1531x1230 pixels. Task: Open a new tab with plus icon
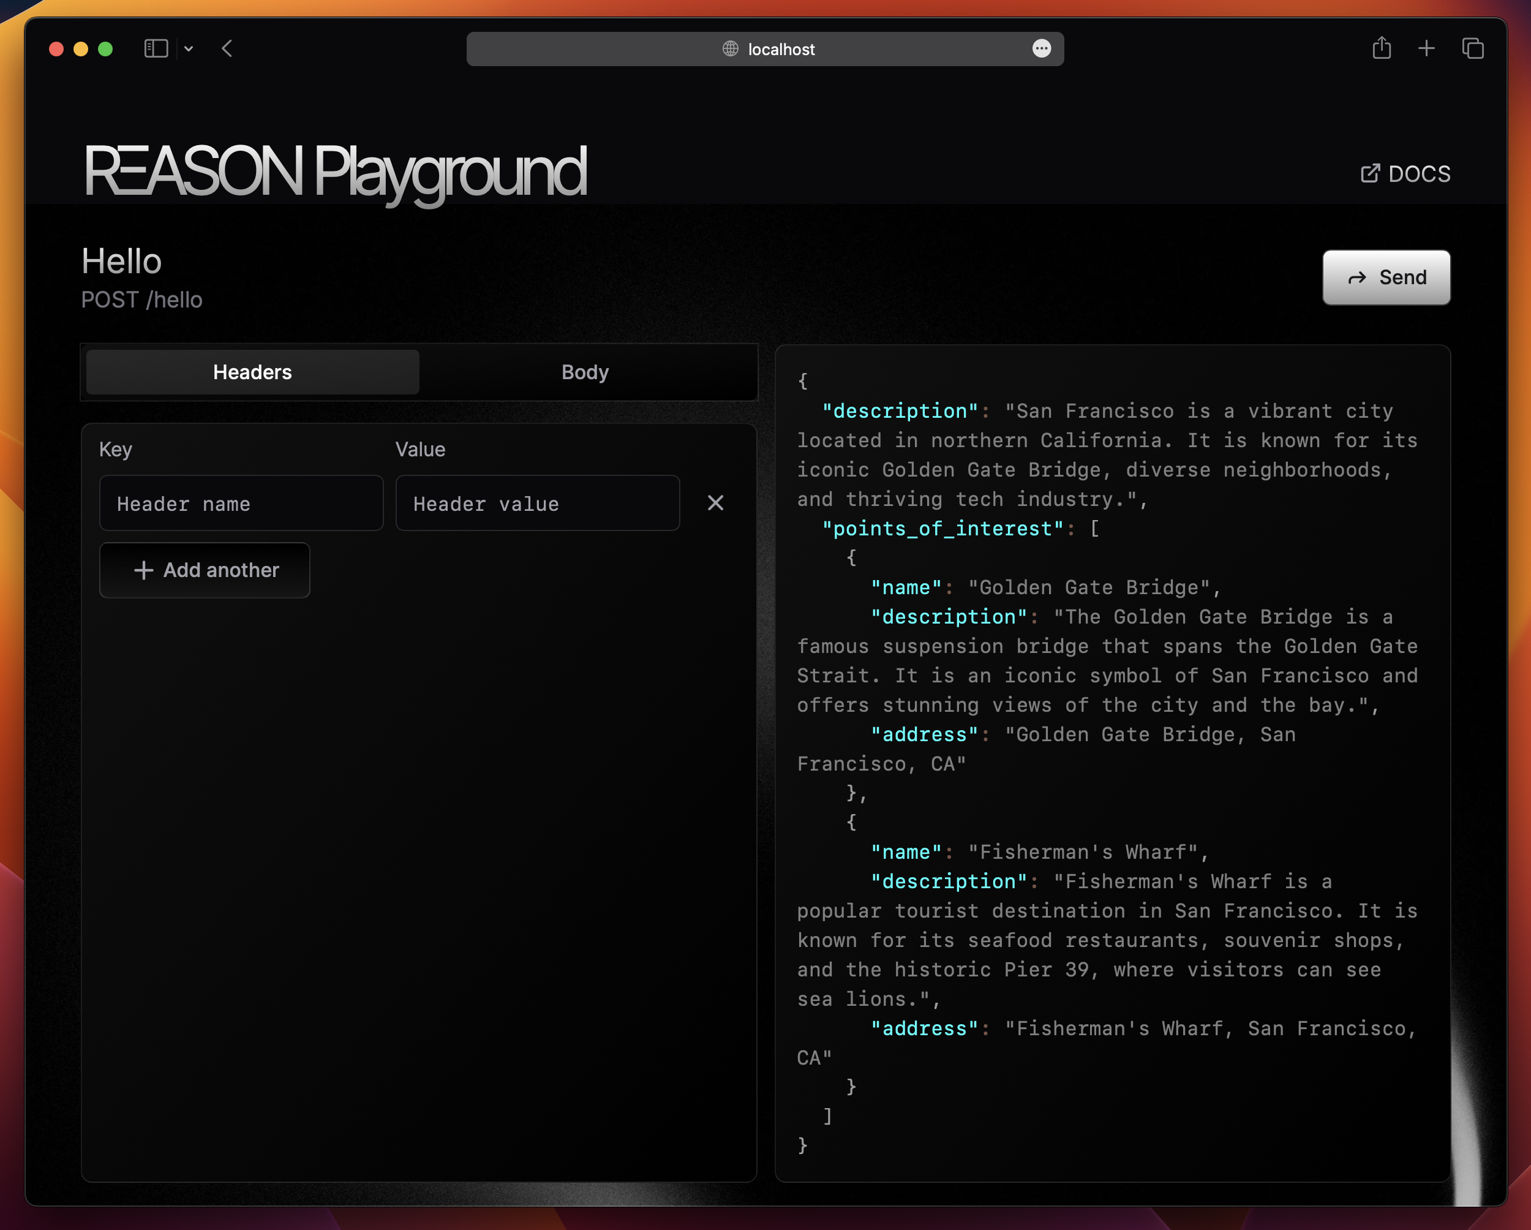point(1426,48)
